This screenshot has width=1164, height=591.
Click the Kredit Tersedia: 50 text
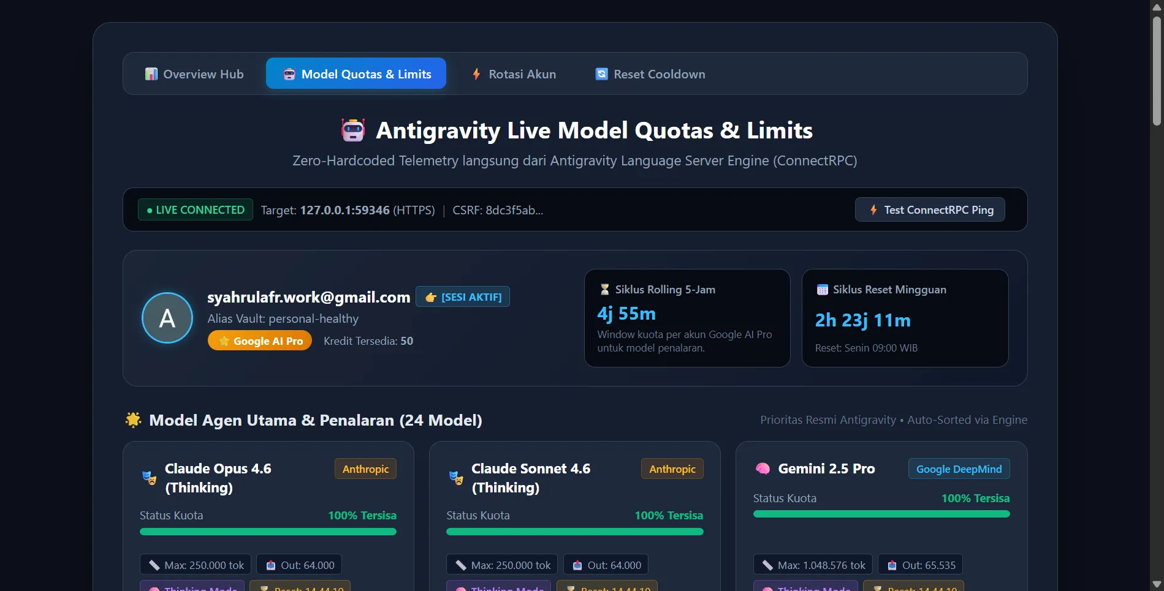coord(368,341)
